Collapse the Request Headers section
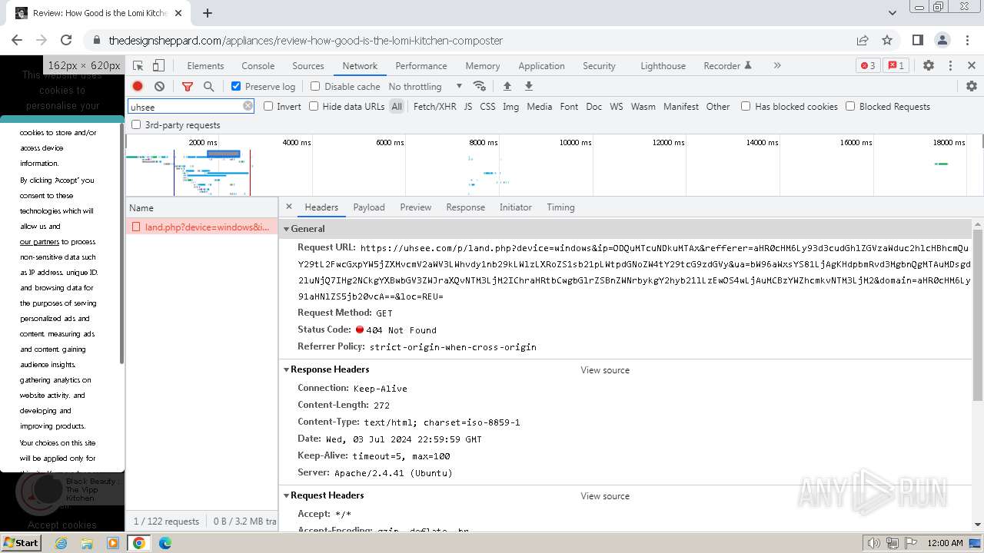This screenshot has width=984, height=553. (286, 495)
